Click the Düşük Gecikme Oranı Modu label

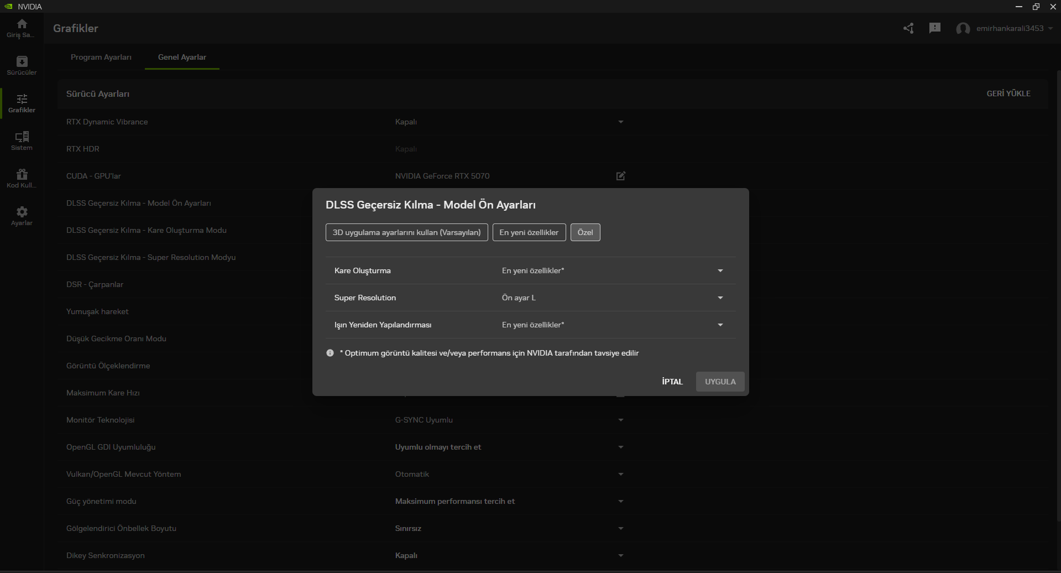[x=116, y=338]
